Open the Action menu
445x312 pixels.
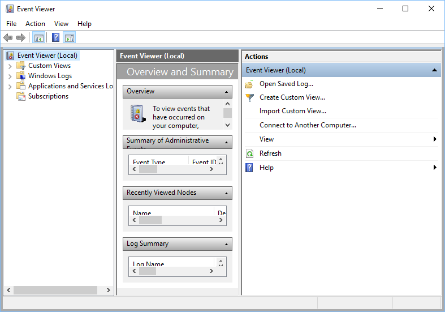pyautogui.click(x=35, y=24)
